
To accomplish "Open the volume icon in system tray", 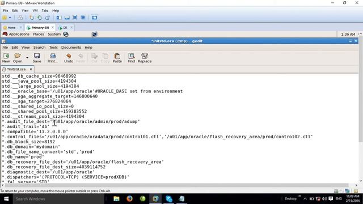I will pos(324,199).
